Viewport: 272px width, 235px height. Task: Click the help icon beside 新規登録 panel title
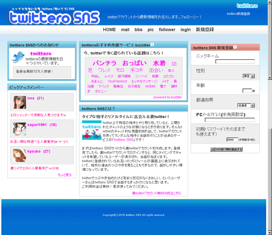coord(235,47)
